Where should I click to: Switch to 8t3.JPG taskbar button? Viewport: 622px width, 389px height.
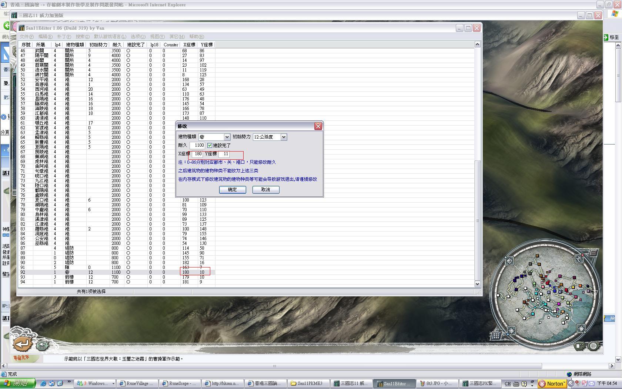click(x=438, y=383)
